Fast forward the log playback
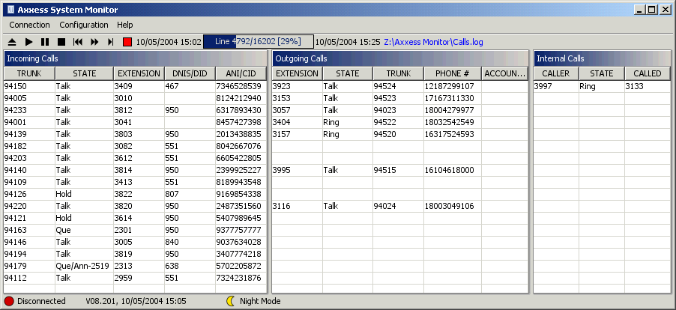The width and height of the screenshot is (676, 310). [x=94, y=42]
